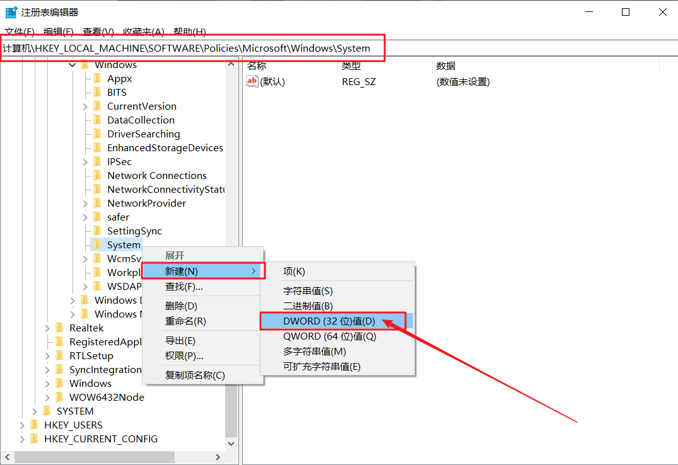
Task: Select 权限(P)... in context menu
Action: click(184, 355)
